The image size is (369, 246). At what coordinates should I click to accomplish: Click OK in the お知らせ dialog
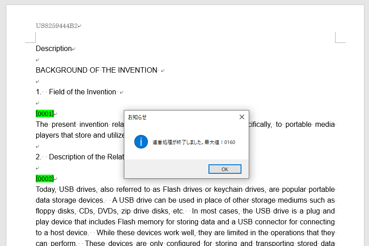tap(225, 169)
